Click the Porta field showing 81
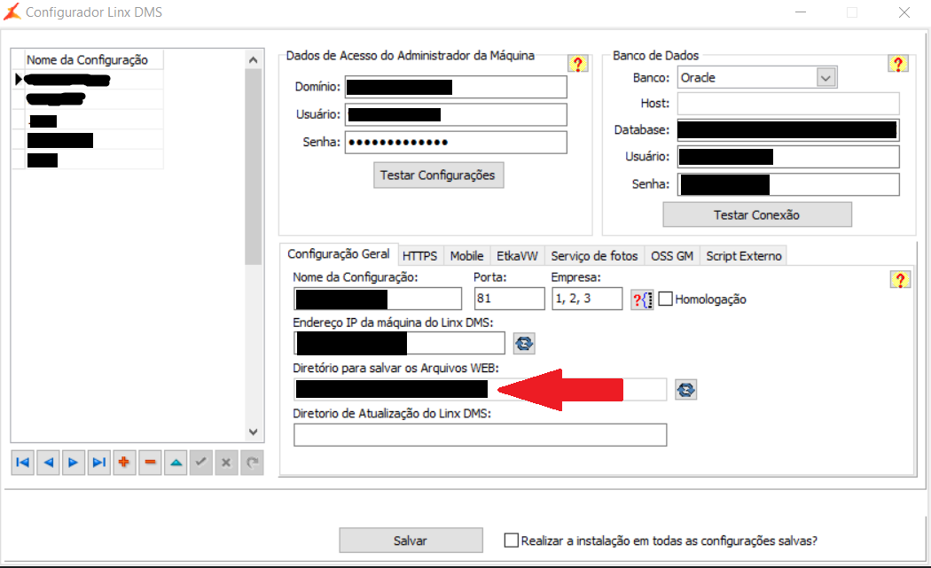931x568 pixels. (x=510, y=299)
